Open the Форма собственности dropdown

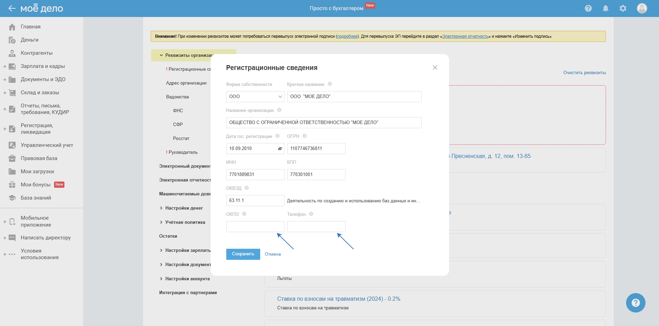click(x=255, y=97)
